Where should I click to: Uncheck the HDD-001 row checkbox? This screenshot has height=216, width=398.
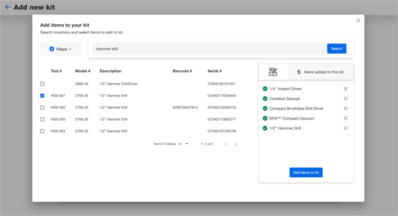[42, 95]
